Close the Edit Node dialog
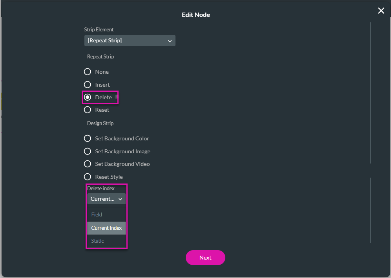The image size is (391, 278). [x=381, y=11]
